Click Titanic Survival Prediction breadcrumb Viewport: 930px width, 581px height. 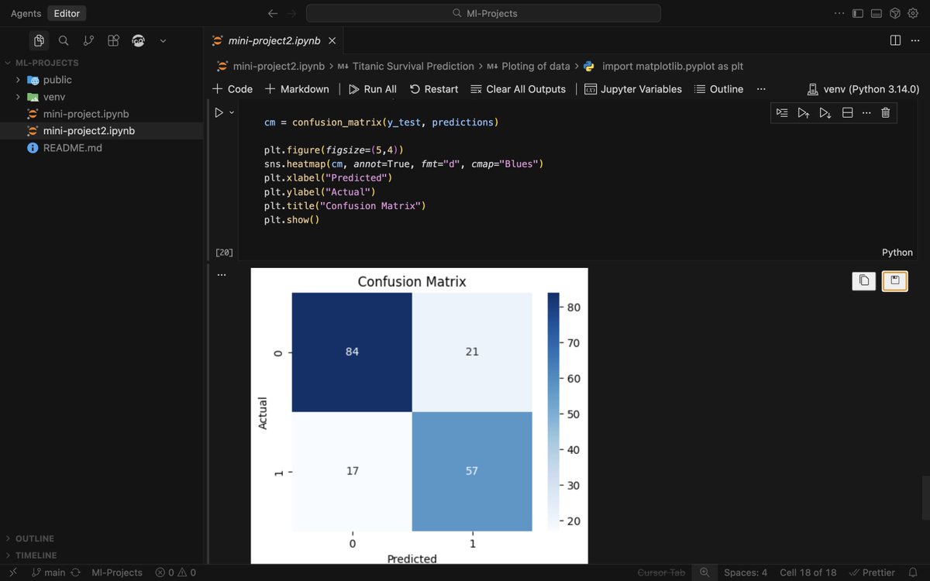(405, 67)
